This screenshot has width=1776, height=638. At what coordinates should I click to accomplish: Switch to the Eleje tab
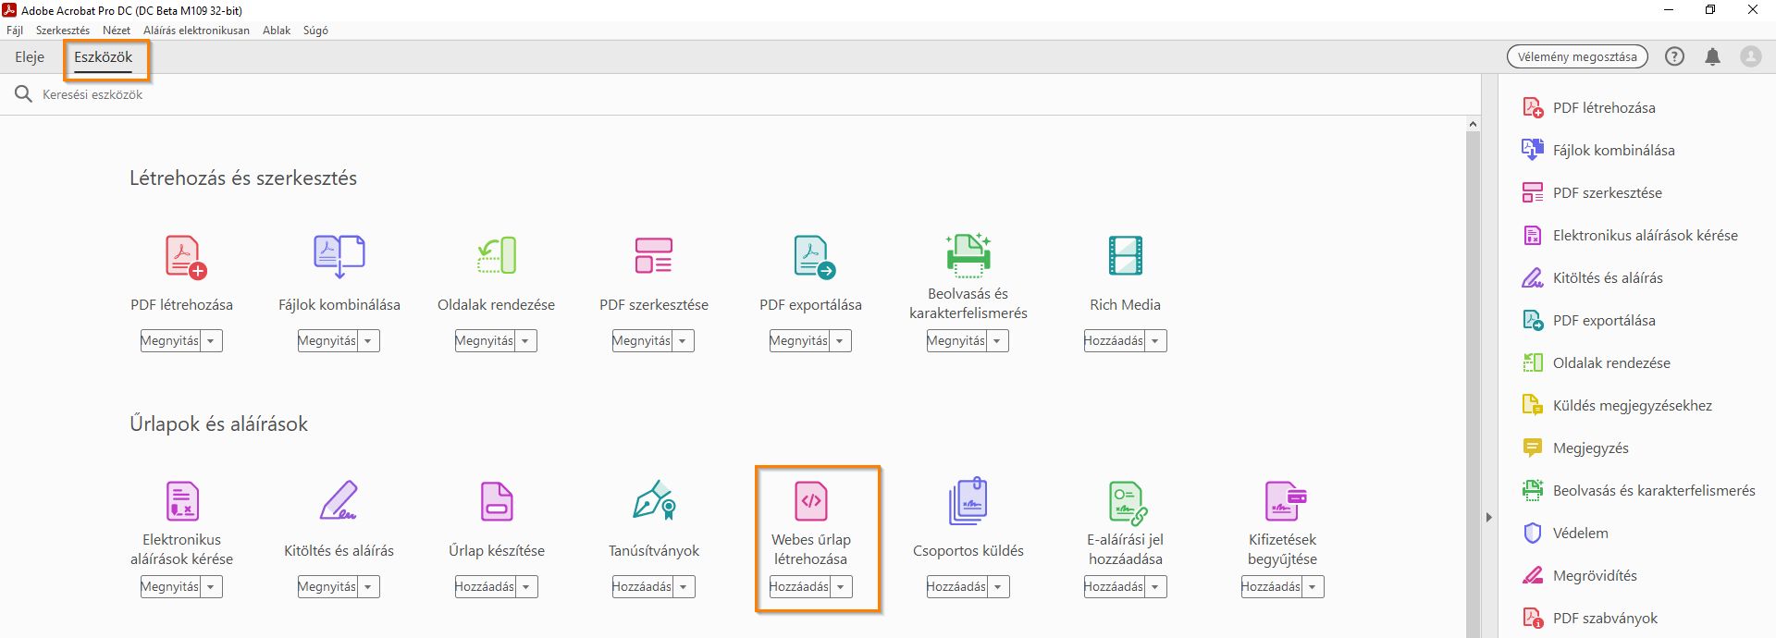coord(30,57)
